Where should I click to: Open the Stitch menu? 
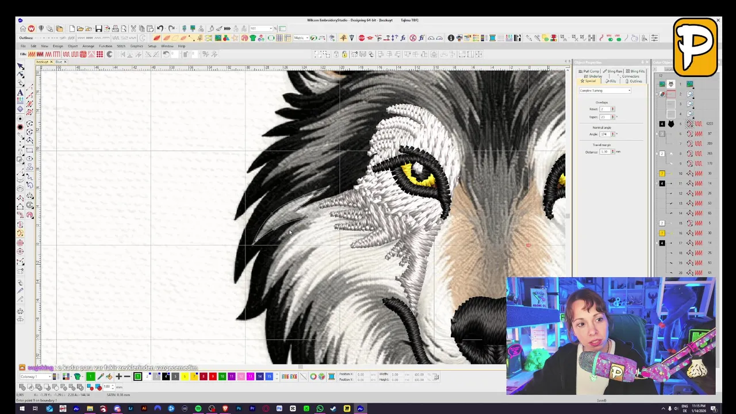pyautogui.click(x=121, y=46)
